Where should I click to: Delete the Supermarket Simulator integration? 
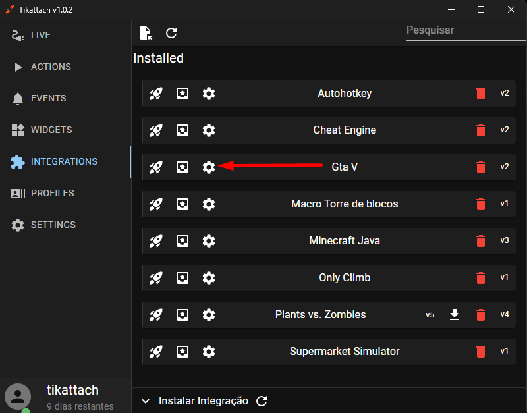[x=481, y=352]
